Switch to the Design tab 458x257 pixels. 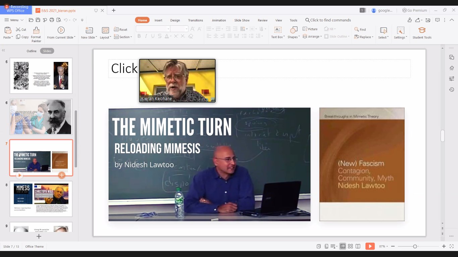[175, 20]
